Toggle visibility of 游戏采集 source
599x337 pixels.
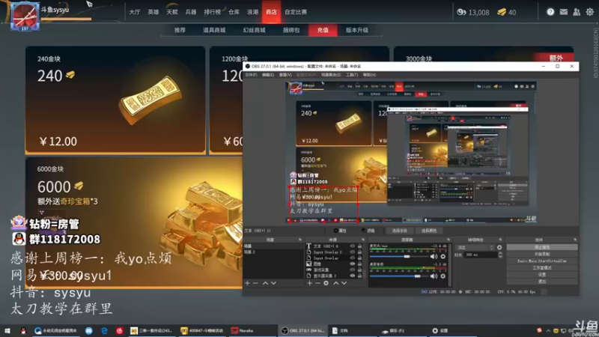[x=352, y=270]
